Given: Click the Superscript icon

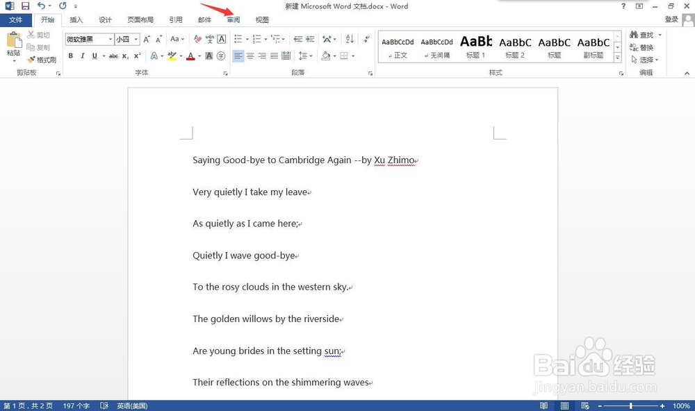Looking at the screenshot, I should click(138, 56).
